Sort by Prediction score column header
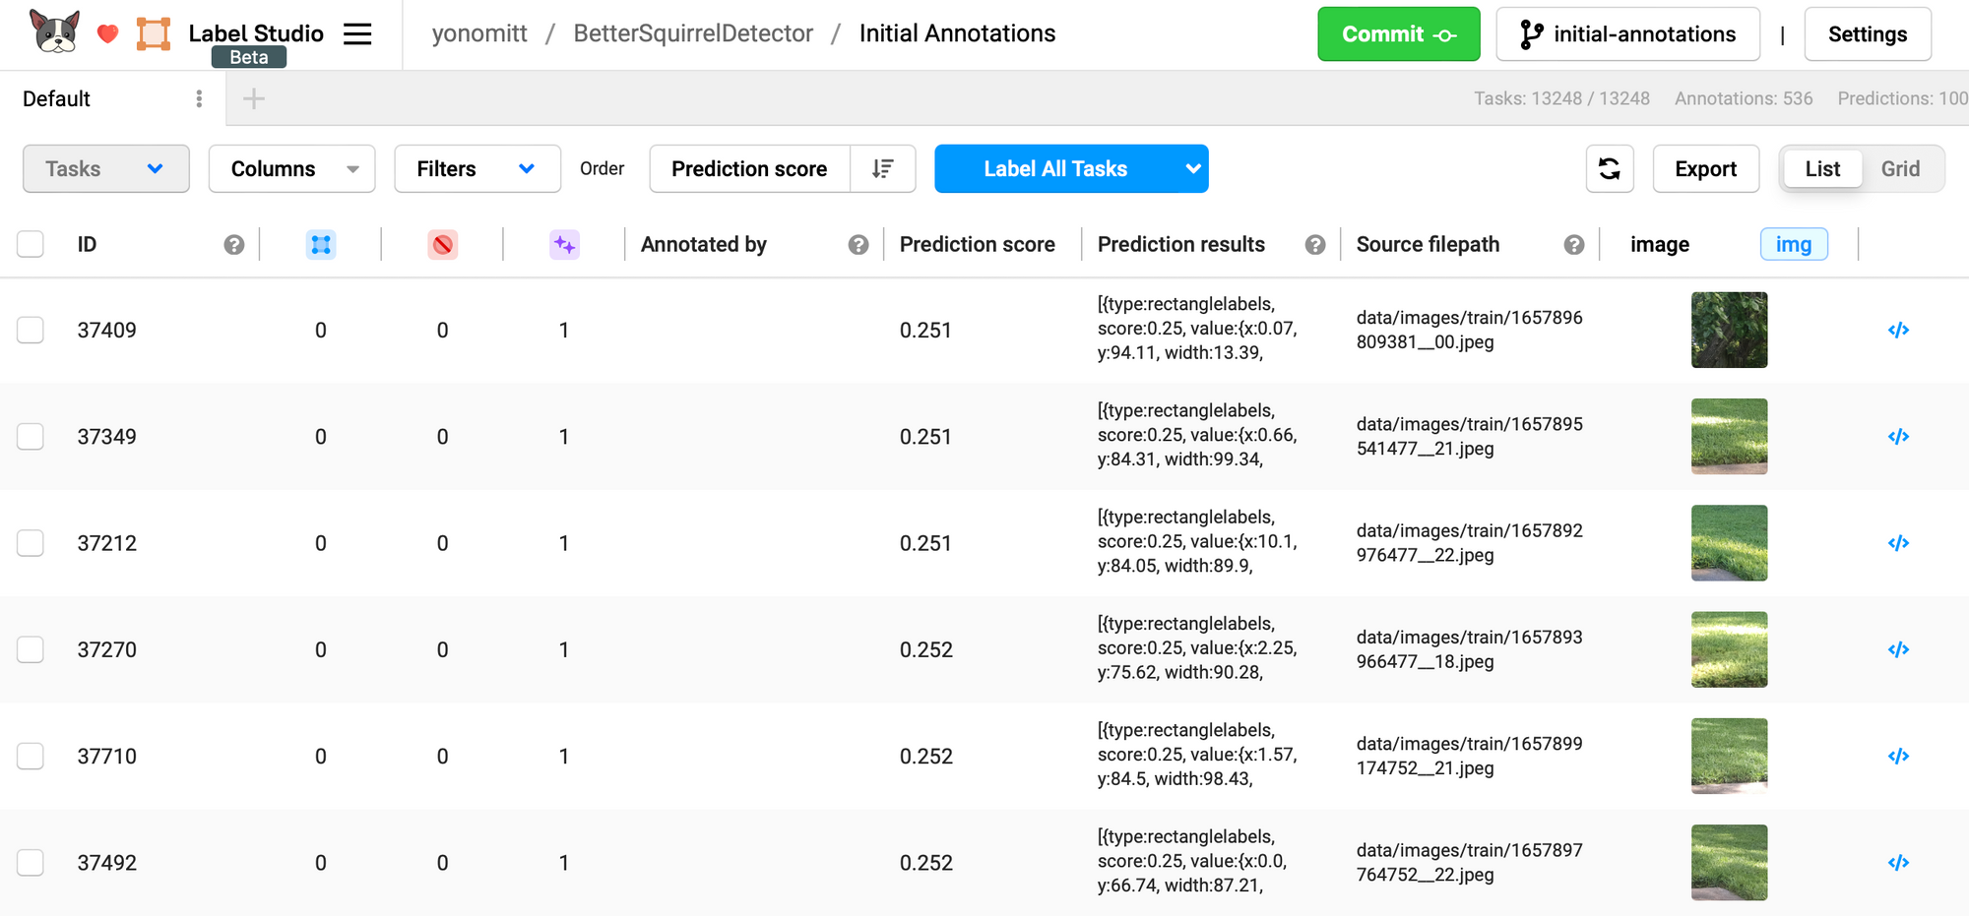 coord(977,244)
